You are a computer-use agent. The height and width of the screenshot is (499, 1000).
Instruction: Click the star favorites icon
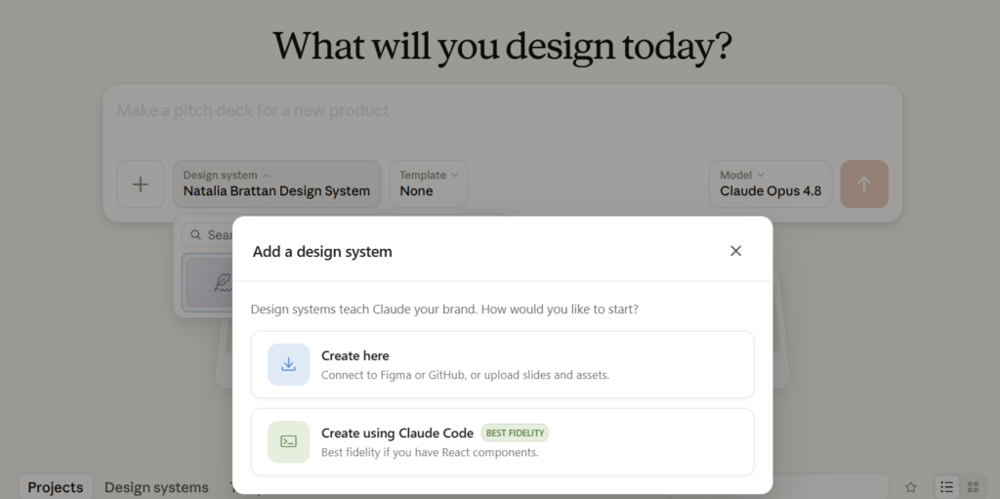tap(911, 487)
